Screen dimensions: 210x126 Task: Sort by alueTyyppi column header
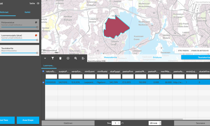pyautogui.click(x=115, y=72)
